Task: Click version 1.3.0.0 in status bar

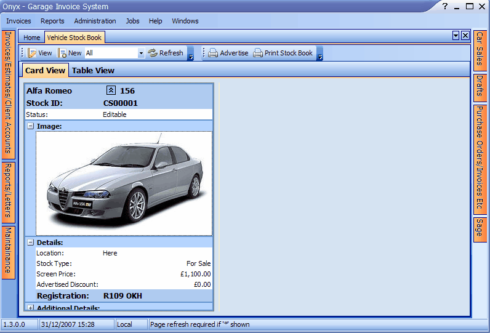Action: pos(14,324)
